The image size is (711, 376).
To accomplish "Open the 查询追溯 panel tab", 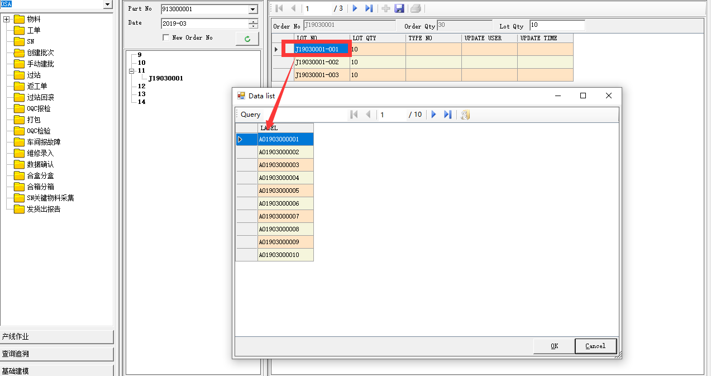I will coord(56,354).
